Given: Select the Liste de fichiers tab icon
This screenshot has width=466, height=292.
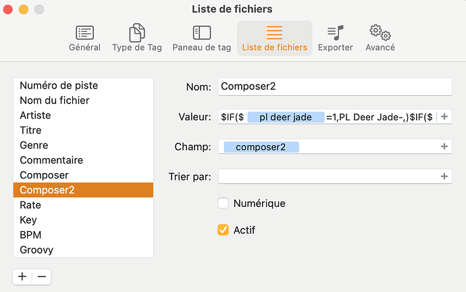Looking at the screenshot, I should 274,32.
